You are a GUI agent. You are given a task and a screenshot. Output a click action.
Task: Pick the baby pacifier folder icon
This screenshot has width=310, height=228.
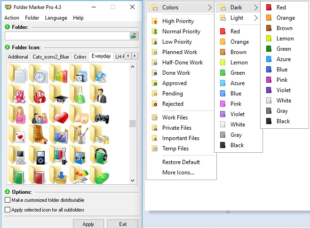click(x=99, y=73)
